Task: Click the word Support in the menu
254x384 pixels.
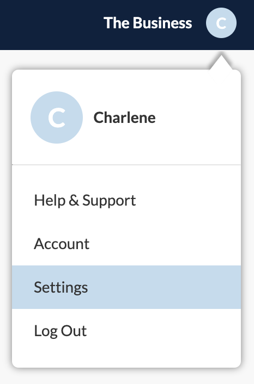Action: [109, 201]
